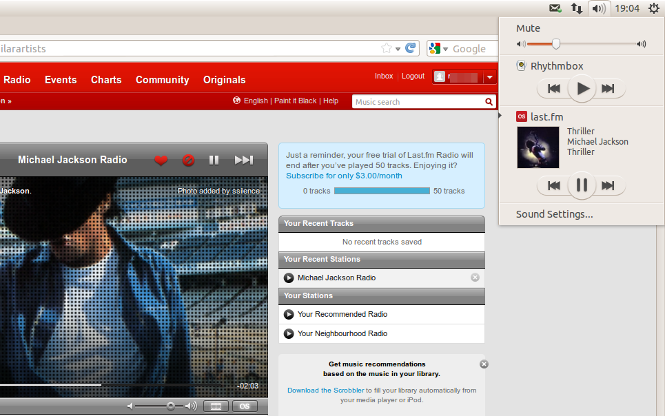Viewport: 665px width, 416px height.
Task: Reload the page
Action: point(411,48)
